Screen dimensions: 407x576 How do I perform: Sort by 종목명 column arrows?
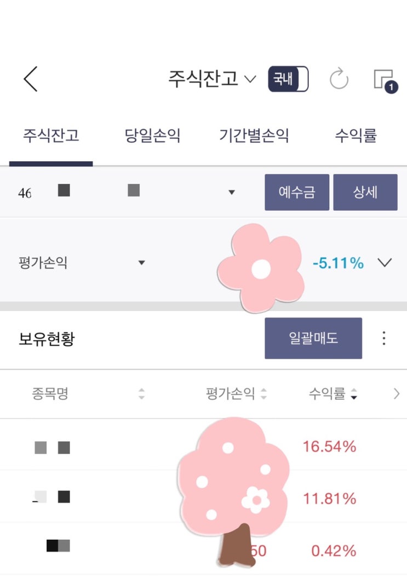(x=141, y=394)
